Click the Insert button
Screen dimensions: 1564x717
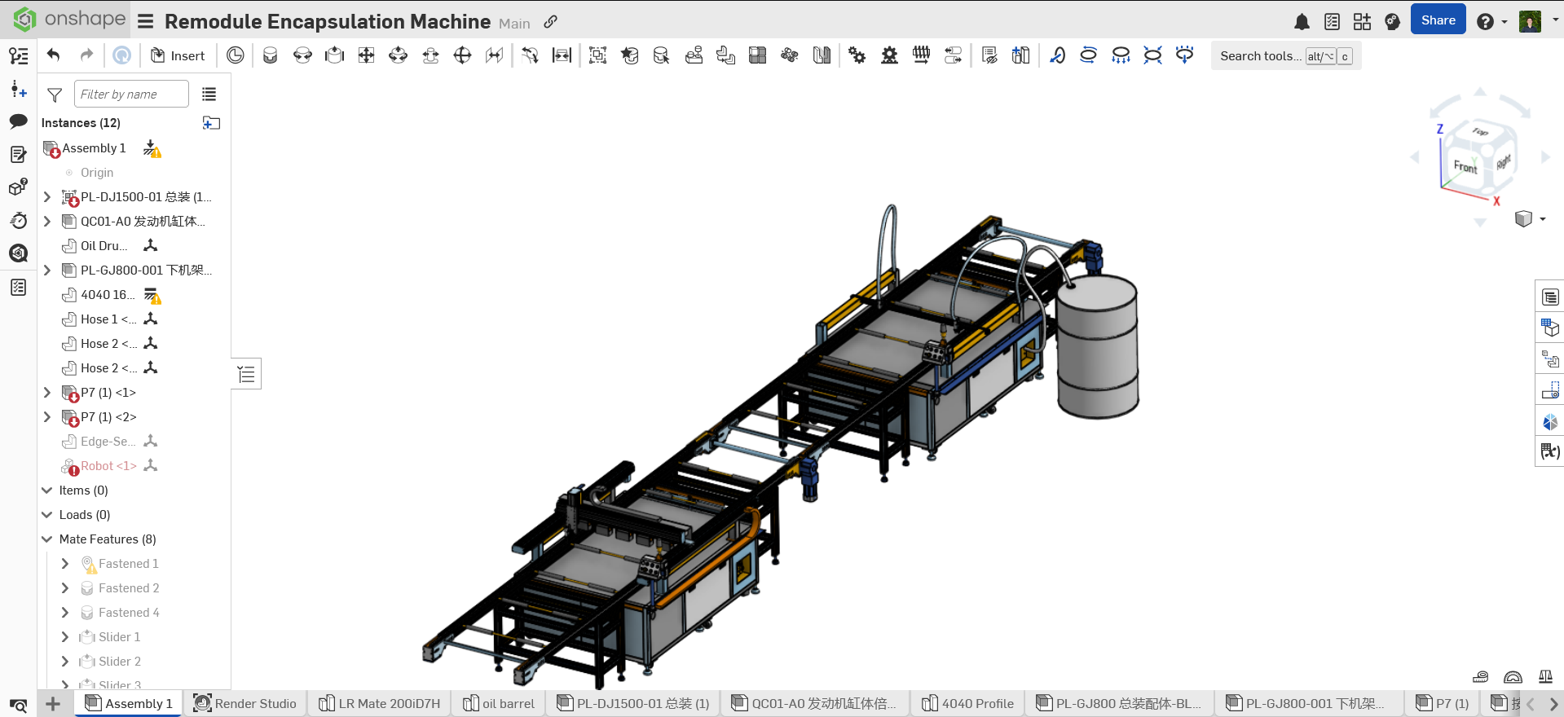click(178, 55)
